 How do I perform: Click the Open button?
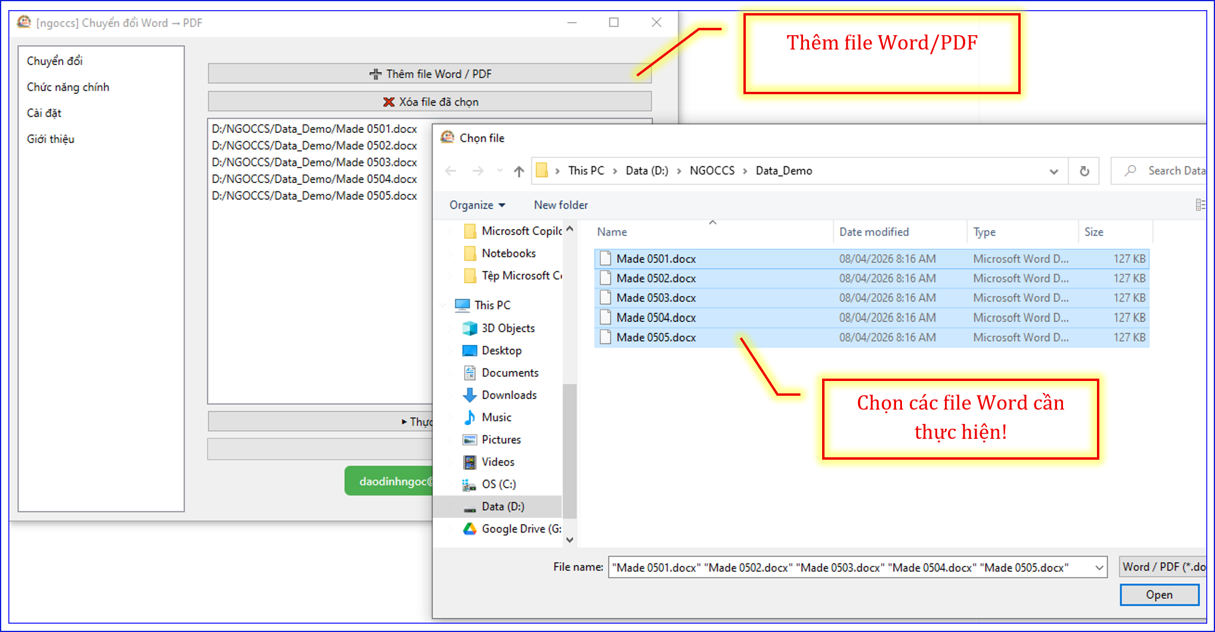(1158, 595)
